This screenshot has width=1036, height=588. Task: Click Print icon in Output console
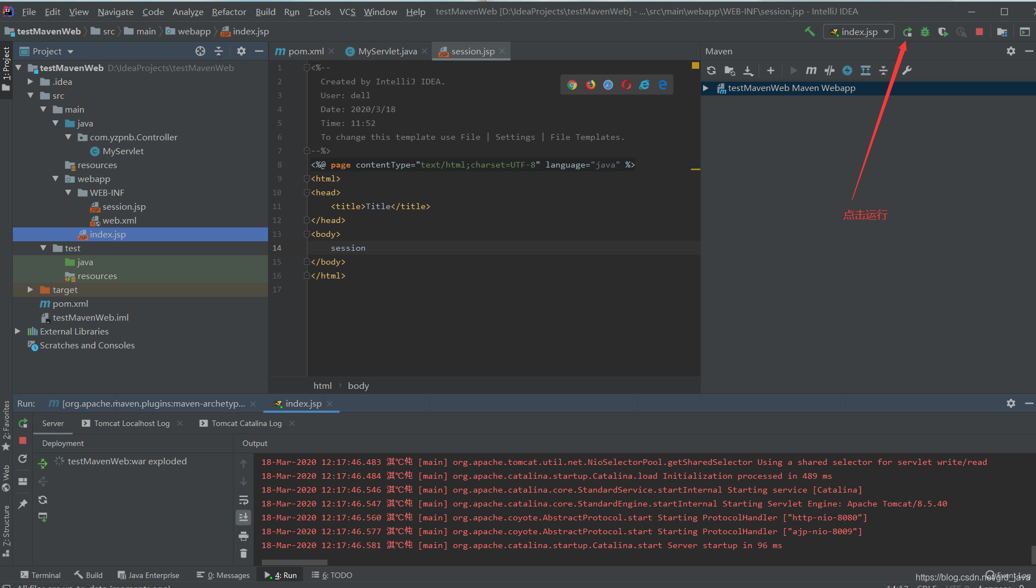pyautogui.click(x=244, y=536)
